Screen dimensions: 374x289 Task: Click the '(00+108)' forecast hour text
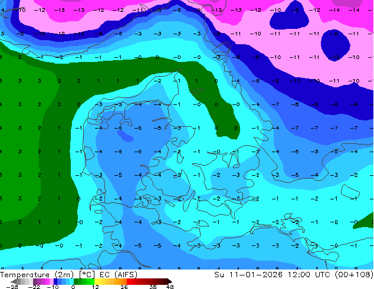[x=354, y=275]
